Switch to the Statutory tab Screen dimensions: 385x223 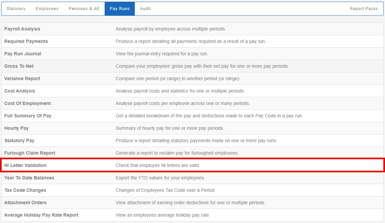(x=16, y=9)
